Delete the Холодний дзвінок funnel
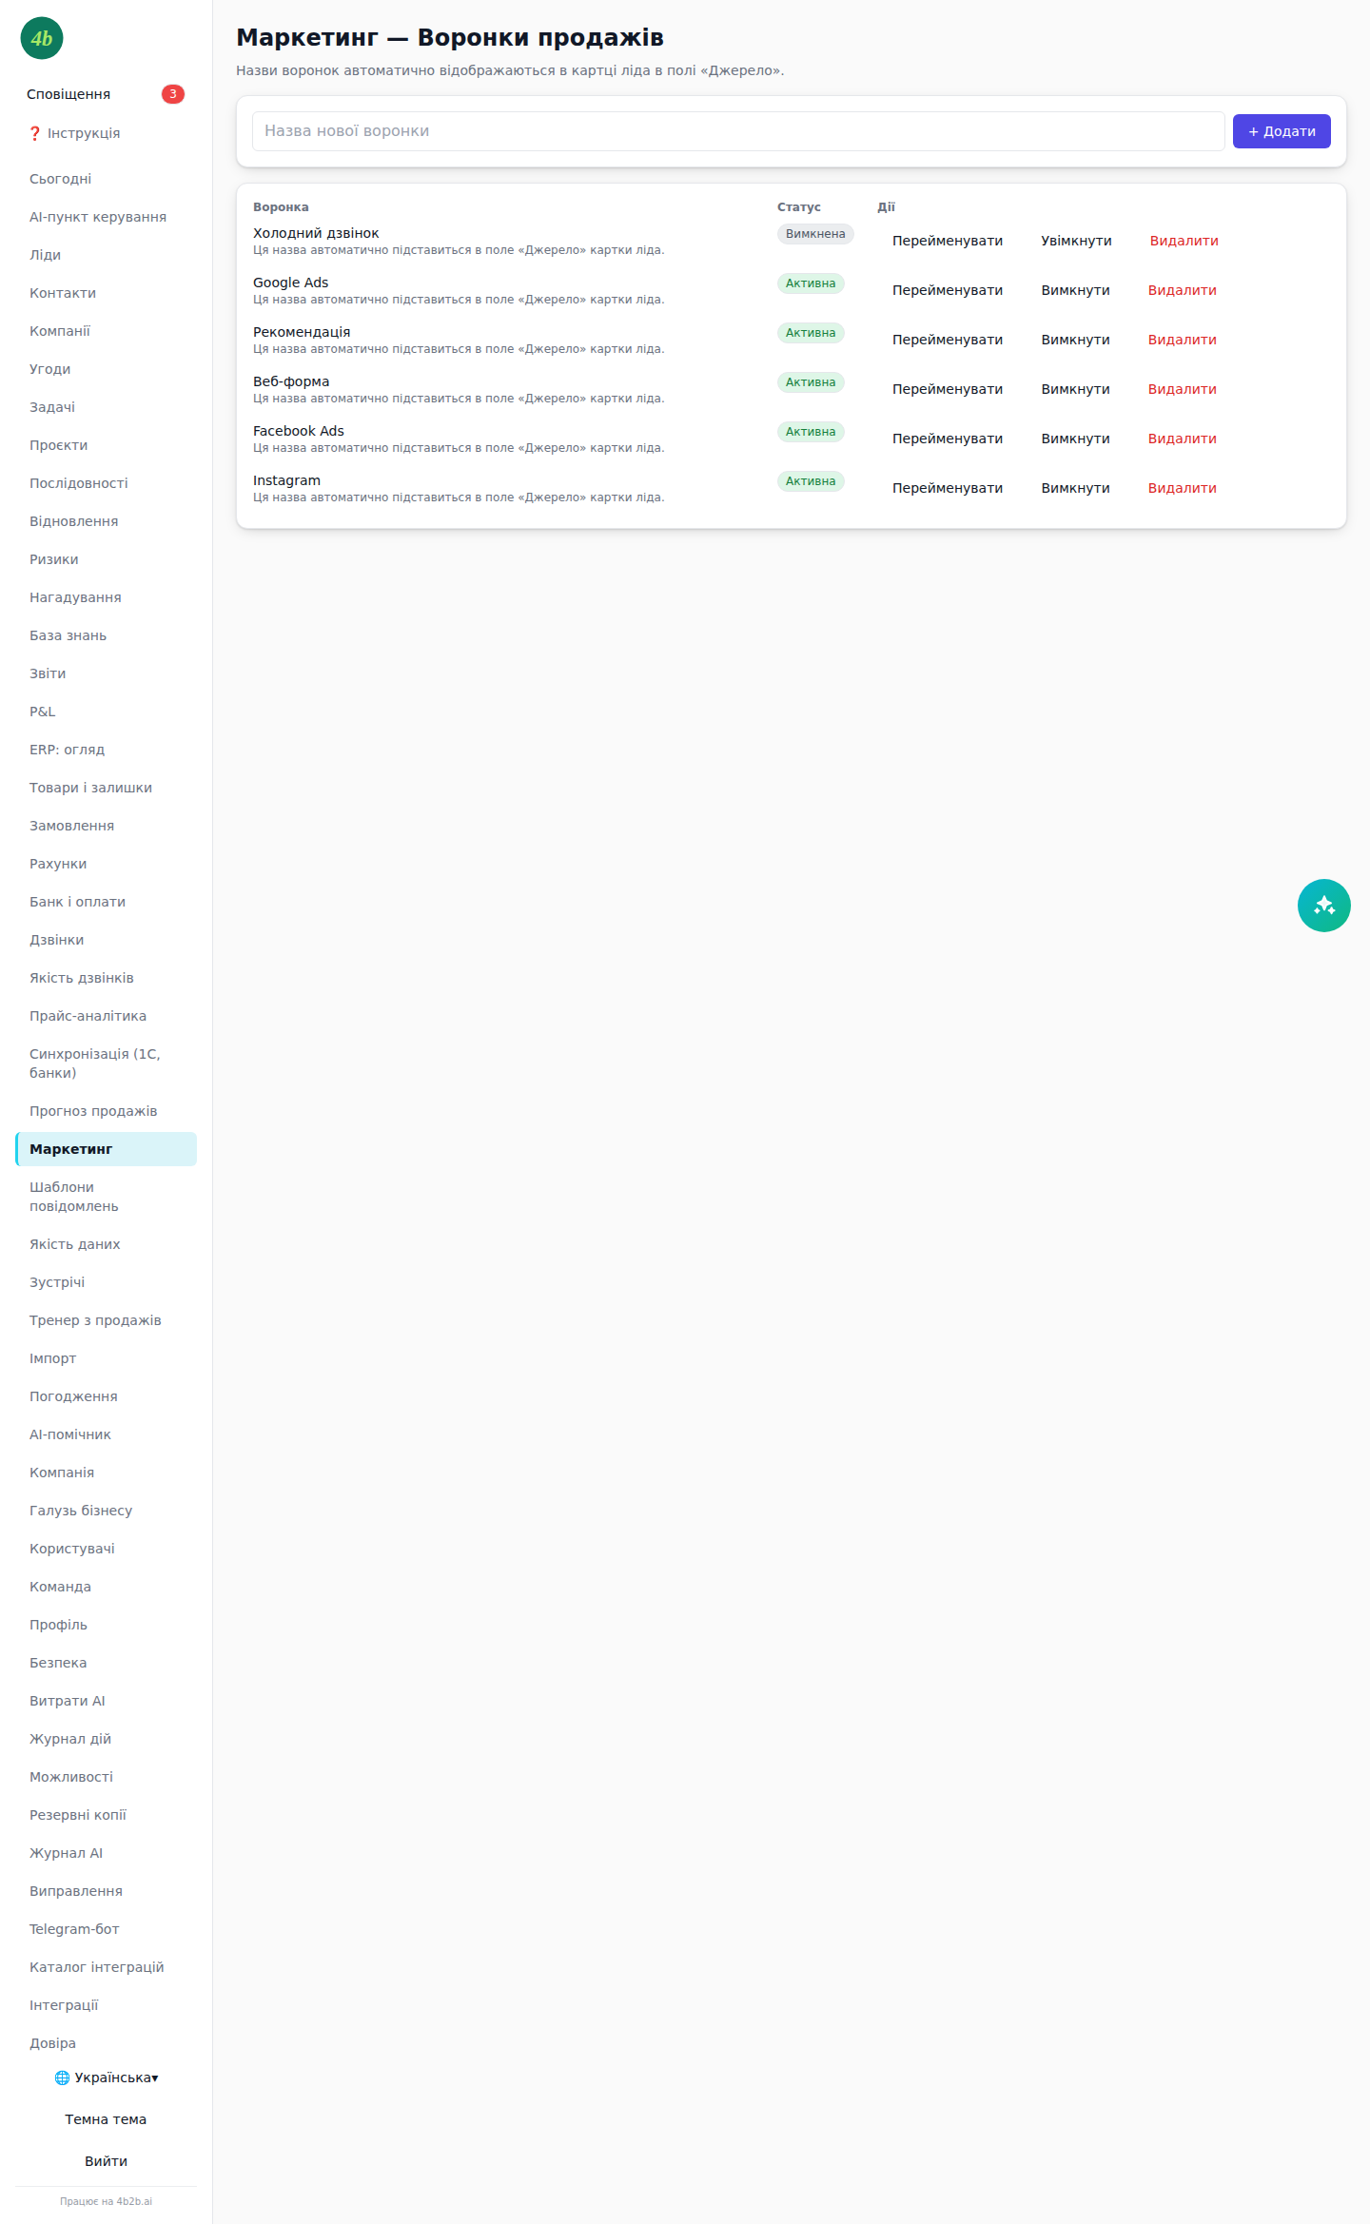This screenshot has width=1370, height=2224. (x=1184, y=241)
